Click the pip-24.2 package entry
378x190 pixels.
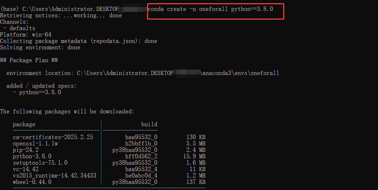click(26, 150)
